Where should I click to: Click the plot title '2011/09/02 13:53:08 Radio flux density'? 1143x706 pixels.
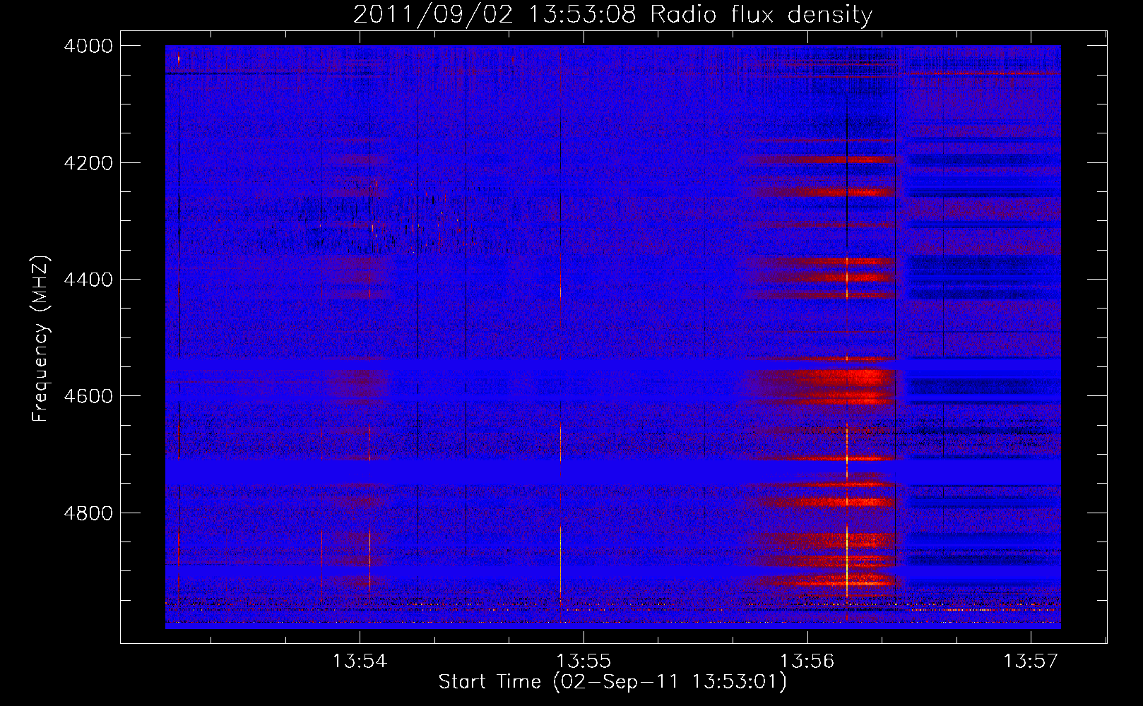pos(612,14)
